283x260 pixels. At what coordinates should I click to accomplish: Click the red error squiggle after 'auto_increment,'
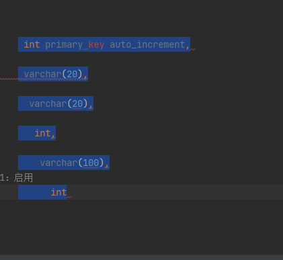pyautogui.click(x=193, y=49)
